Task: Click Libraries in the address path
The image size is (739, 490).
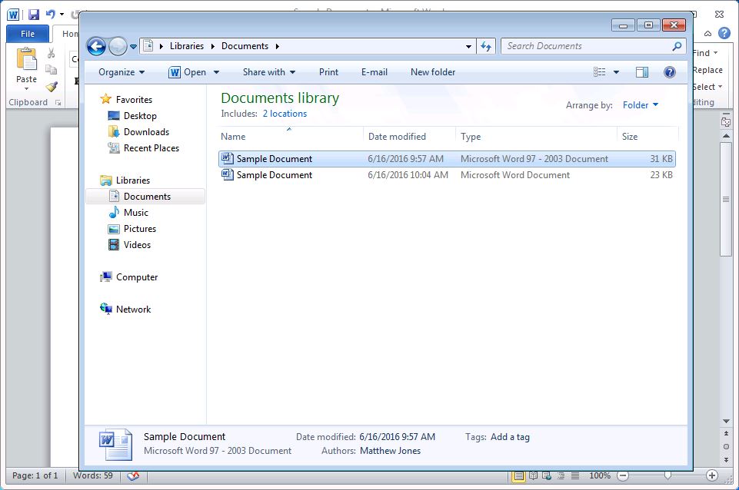Action: 187,46
